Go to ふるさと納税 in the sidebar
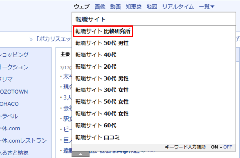The image size is (240, 158). point(14,152)
